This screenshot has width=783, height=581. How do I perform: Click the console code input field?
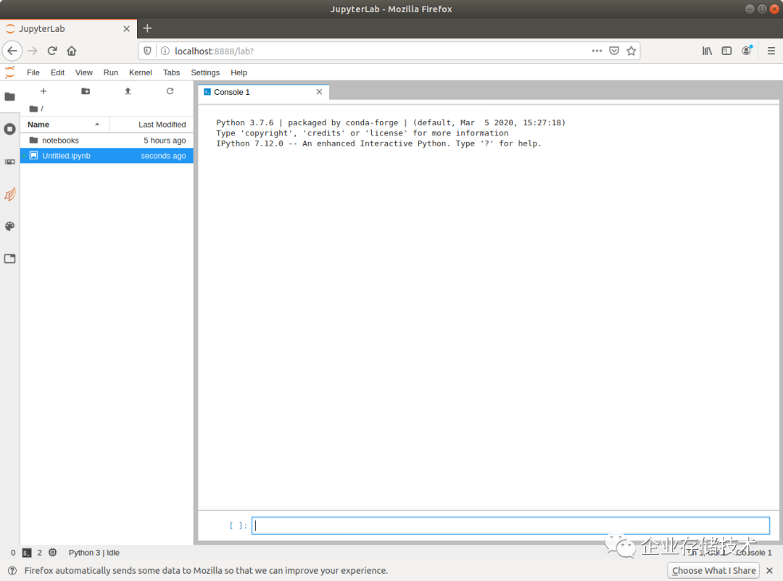click(510, 525)
